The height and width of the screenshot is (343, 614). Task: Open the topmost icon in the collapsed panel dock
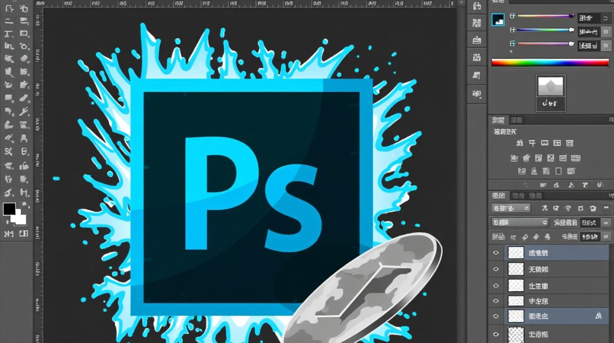pyautogui.click(x=477, y=6)
